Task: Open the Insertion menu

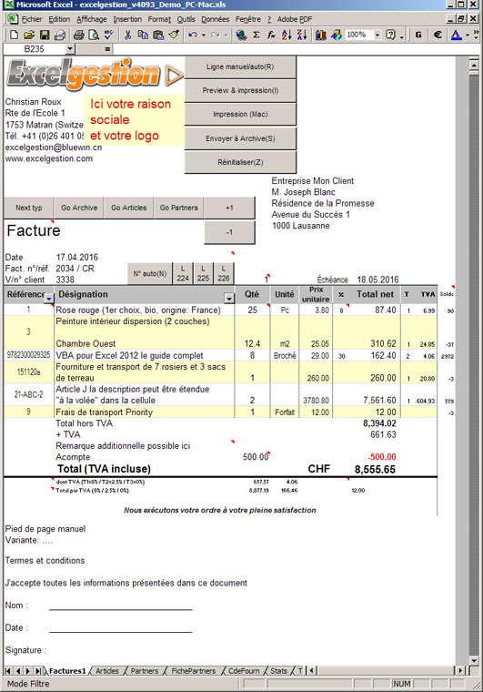Action: coord(127,19)
